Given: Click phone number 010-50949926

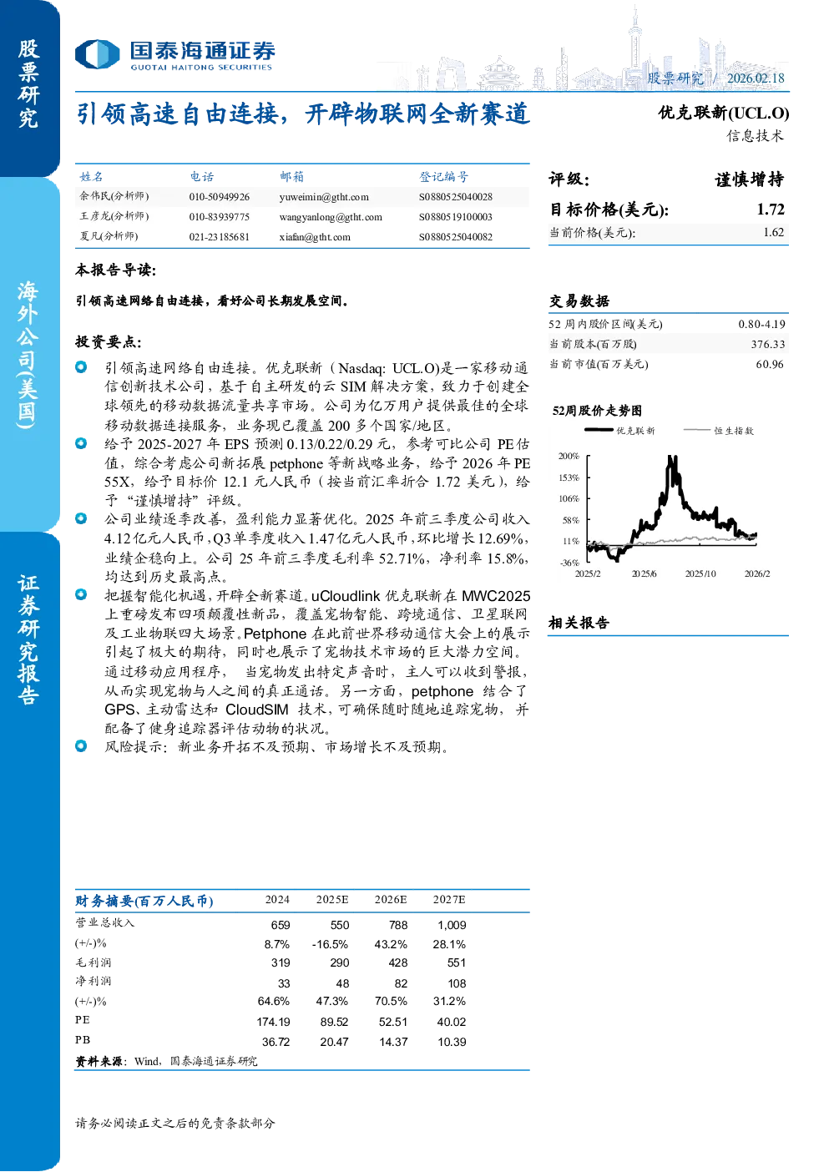Looking at the screenshot, I should pos(220,197).
